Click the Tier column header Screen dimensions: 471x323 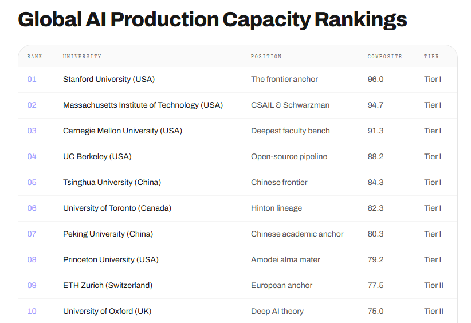coord(431,57)
